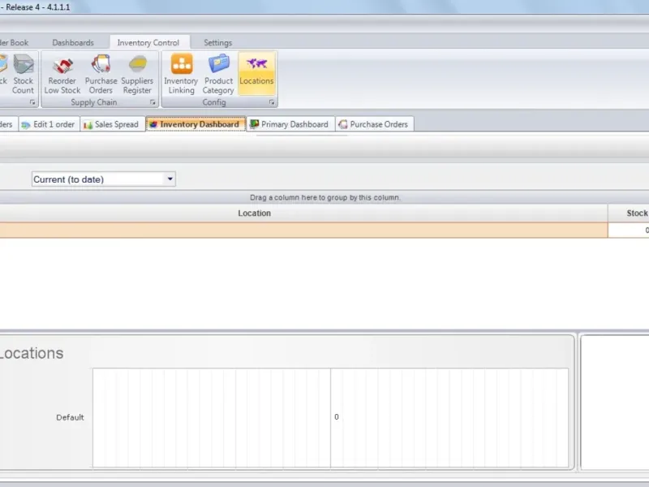Image resolution: width=649 pixels, height=487 pixels.
Task: Open the Suppliers Register
Action: coord(137,75)
